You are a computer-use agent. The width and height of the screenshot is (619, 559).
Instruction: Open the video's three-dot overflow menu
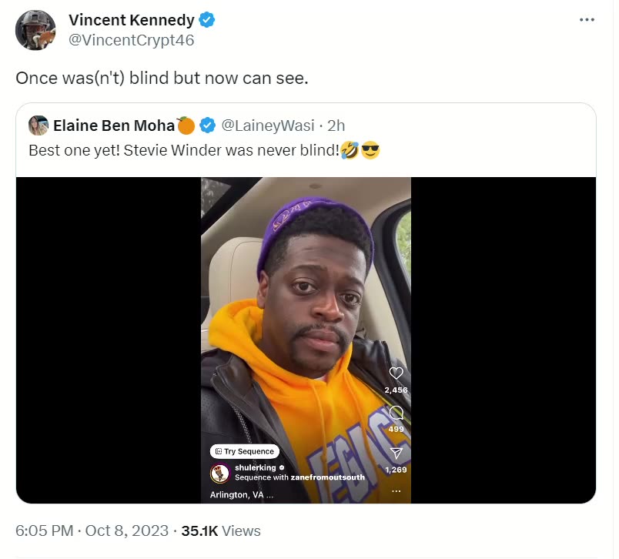(396, 490)
